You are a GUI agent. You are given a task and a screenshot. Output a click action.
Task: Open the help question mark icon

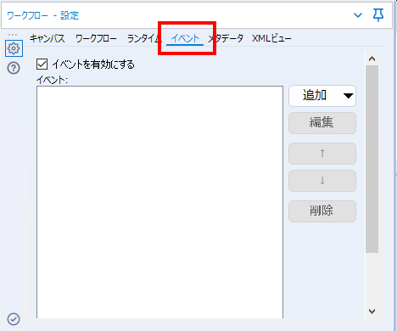click(14, 68)
